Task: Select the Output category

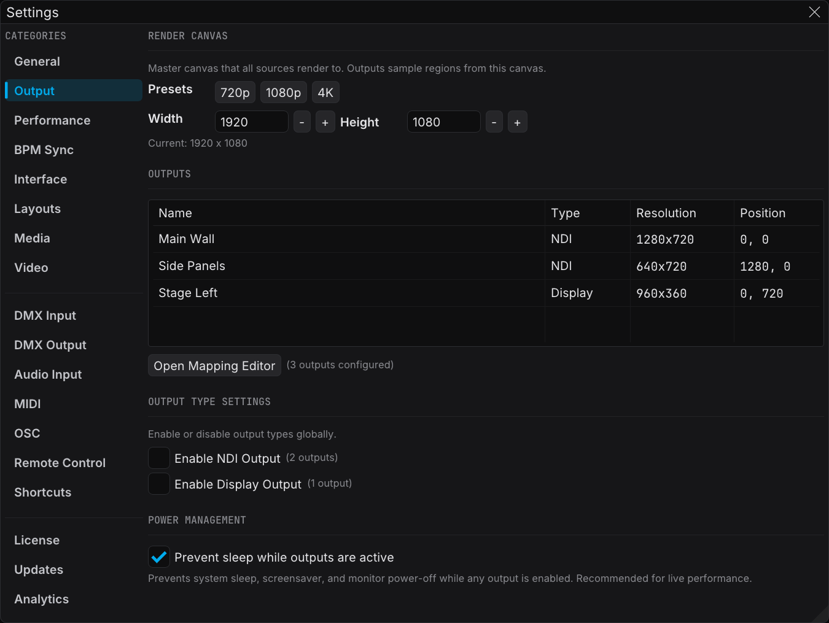Action: pyautogui.click(x=74, y=91)
